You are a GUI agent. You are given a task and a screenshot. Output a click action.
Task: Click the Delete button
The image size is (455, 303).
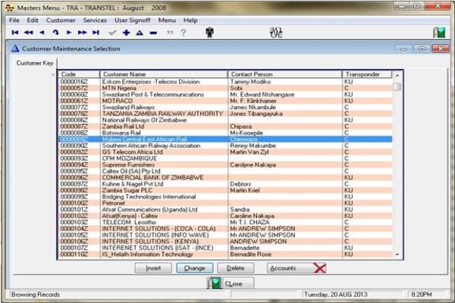(x=235, y=268)
